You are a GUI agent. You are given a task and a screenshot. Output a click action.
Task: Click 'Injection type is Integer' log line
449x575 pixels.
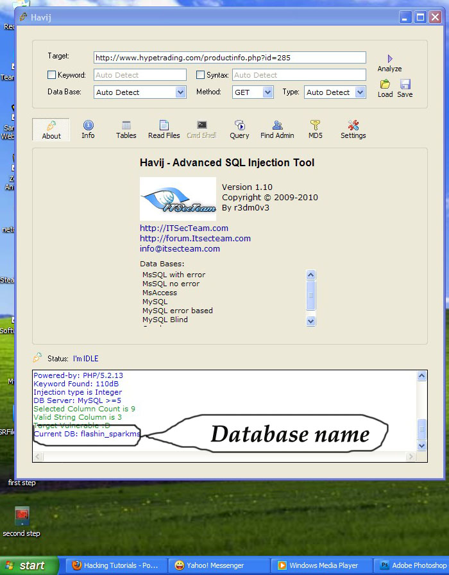click(x=78, y=392)
